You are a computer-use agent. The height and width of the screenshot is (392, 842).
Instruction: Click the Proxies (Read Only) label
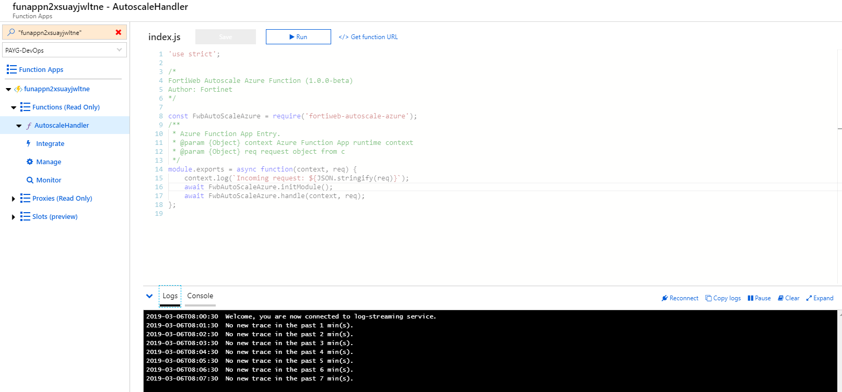[x=62, y=198]
